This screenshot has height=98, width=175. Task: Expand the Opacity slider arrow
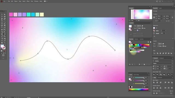click(x=166, y=33)
